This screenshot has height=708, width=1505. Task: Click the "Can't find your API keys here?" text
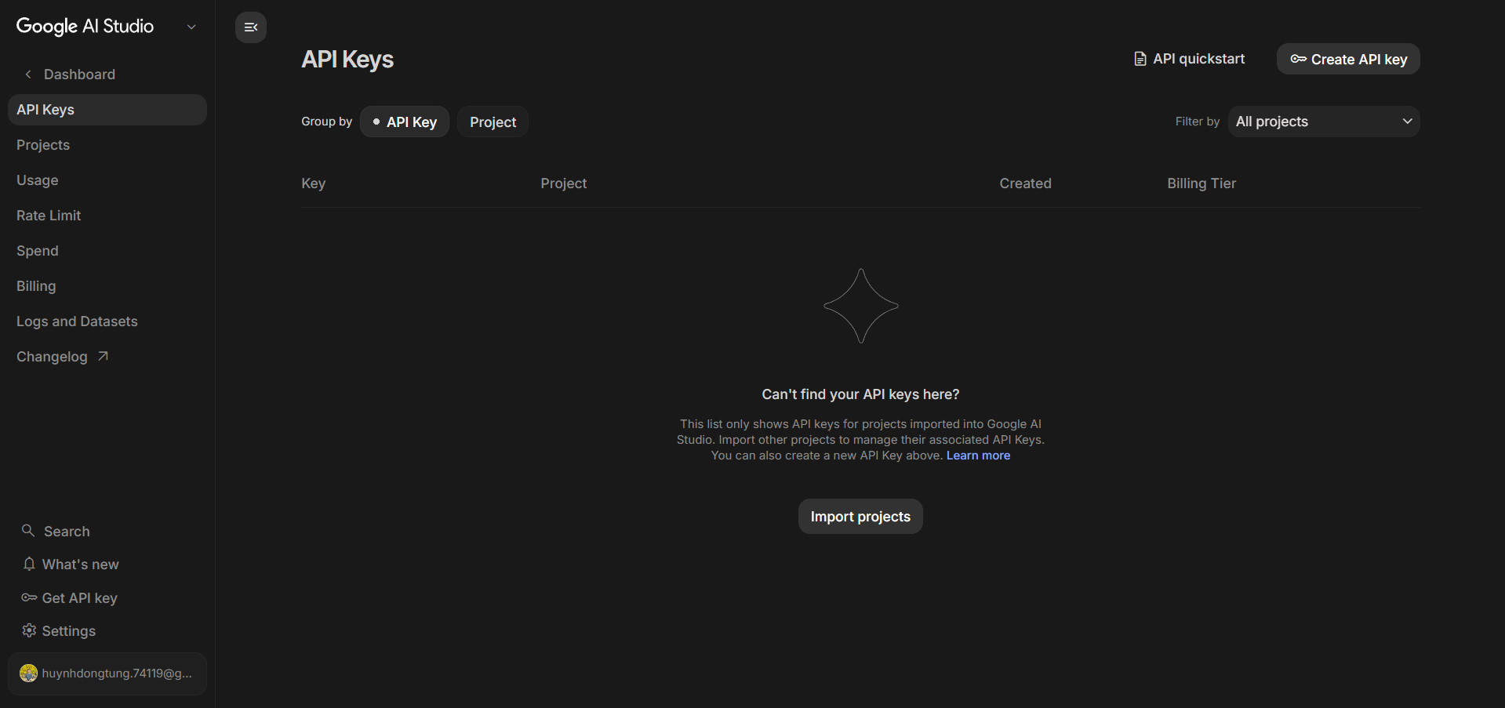[860, 394]
